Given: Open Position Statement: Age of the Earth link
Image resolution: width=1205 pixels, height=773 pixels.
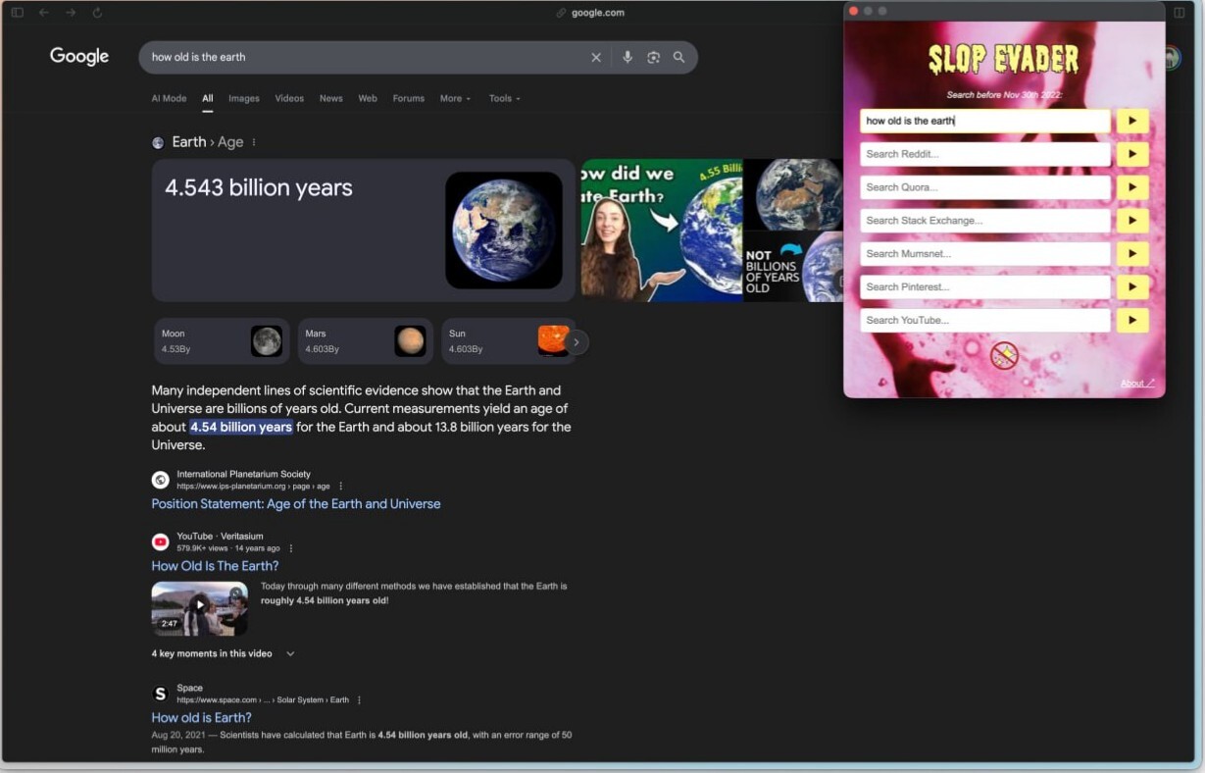Looking at the screenshot, I should click(295, 504).
